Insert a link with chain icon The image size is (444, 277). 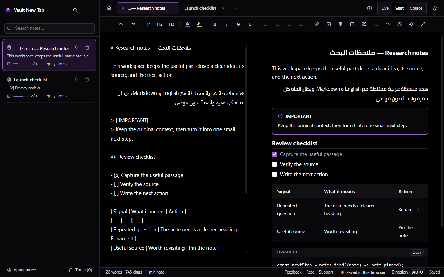coord(317,24)
